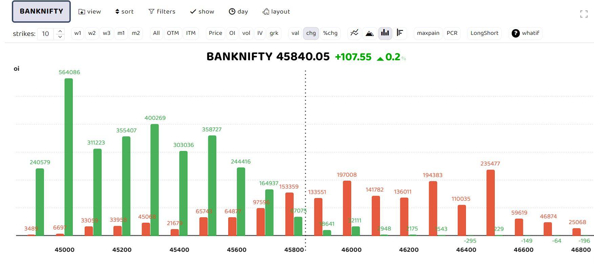
Task: Select the OTM strikes filter
Action: click(x=173, y=33)
